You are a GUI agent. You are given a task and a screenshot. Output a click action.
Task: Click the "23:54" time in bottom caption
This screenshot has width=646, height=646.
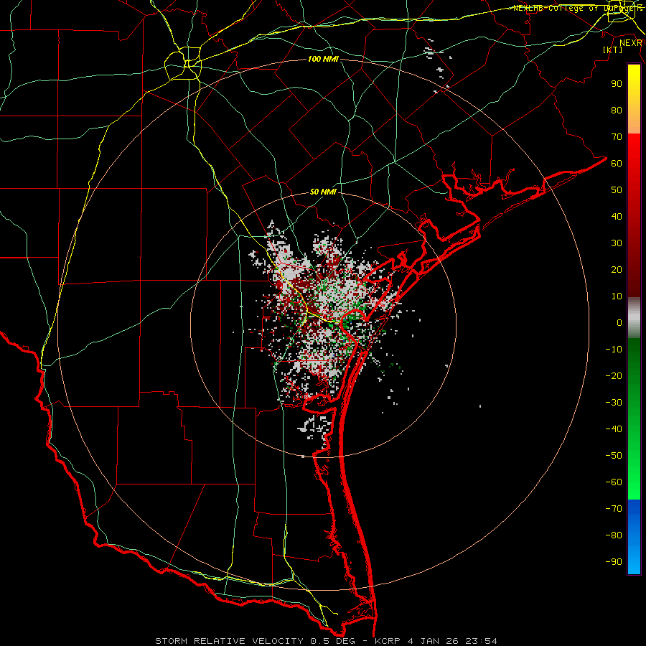[481, 641]
